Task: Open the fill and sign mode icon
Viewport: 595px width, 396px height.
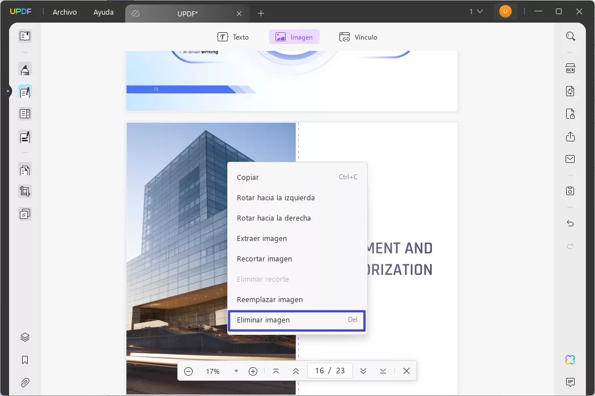Action: (25, 137)
